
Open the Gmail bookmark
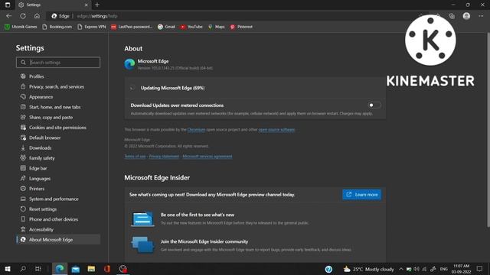tap(166, 27)
